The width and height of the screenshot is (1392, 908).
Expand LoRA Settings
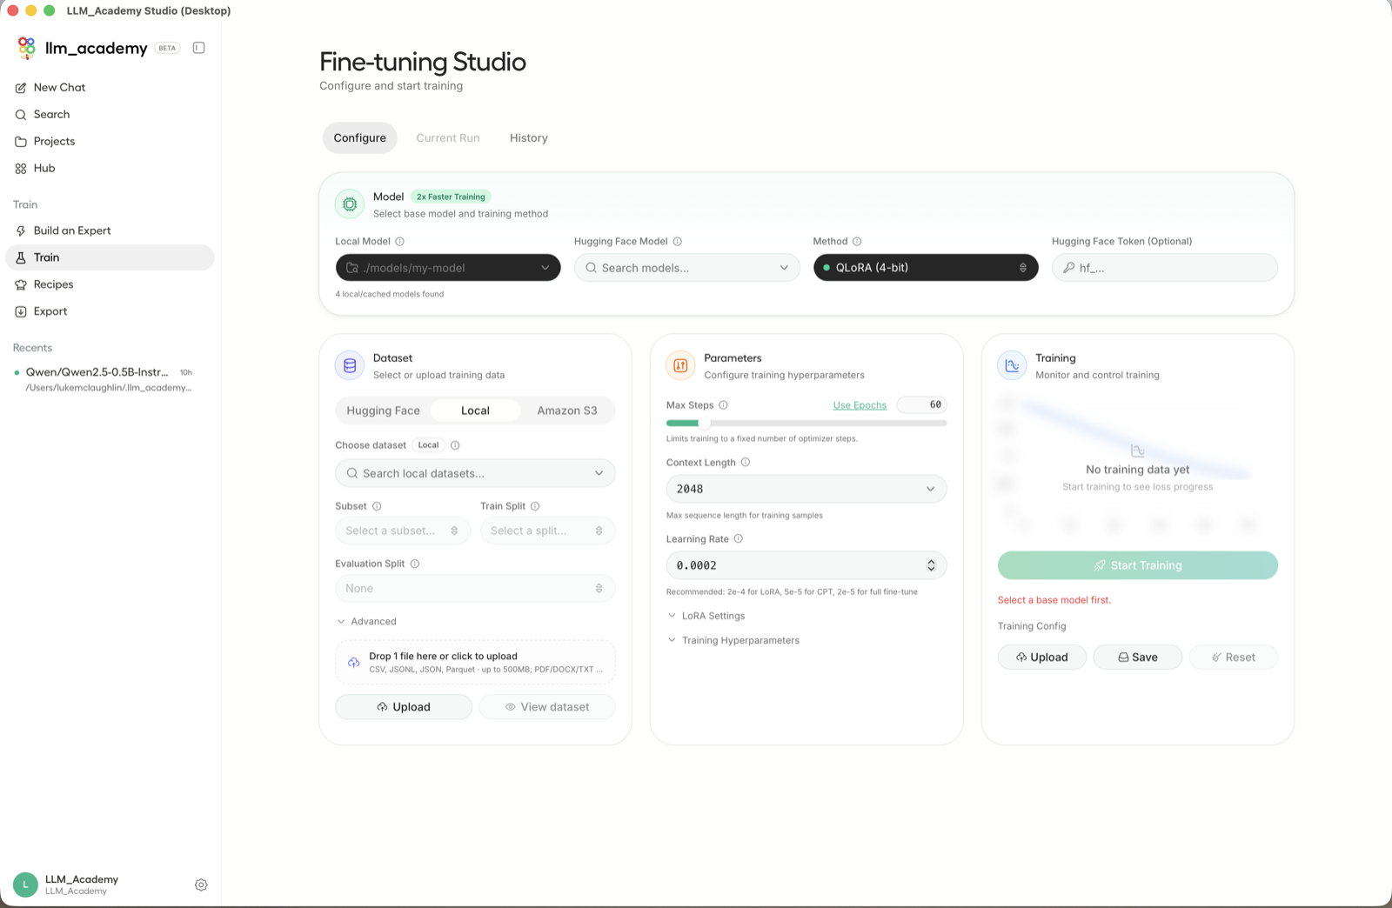click(x=706, y=616)
